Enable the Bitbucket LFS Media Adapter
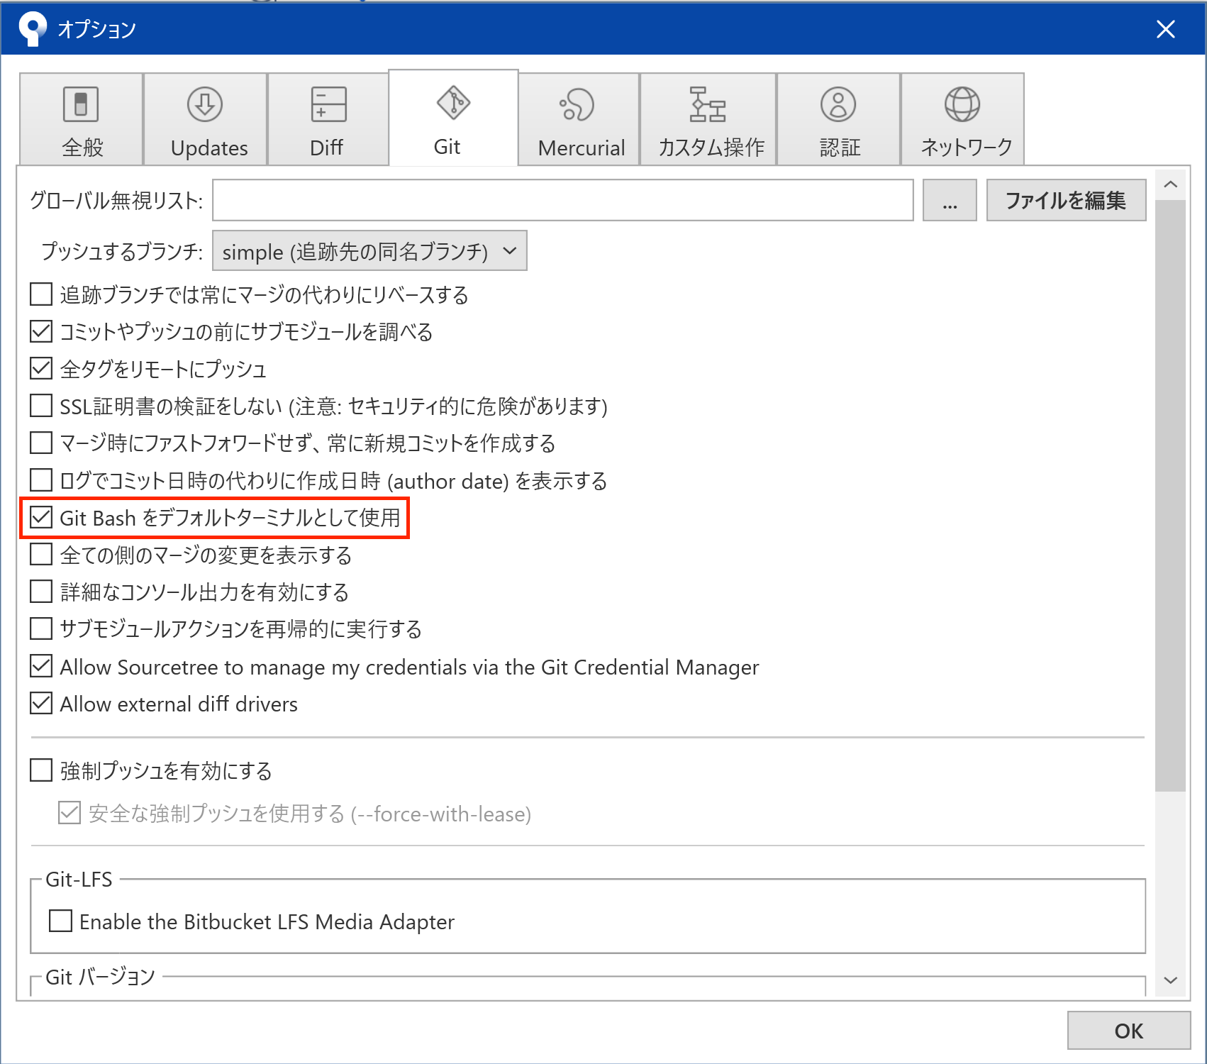Screen dimensions: 1207x1064 click(x=60, y=921)
